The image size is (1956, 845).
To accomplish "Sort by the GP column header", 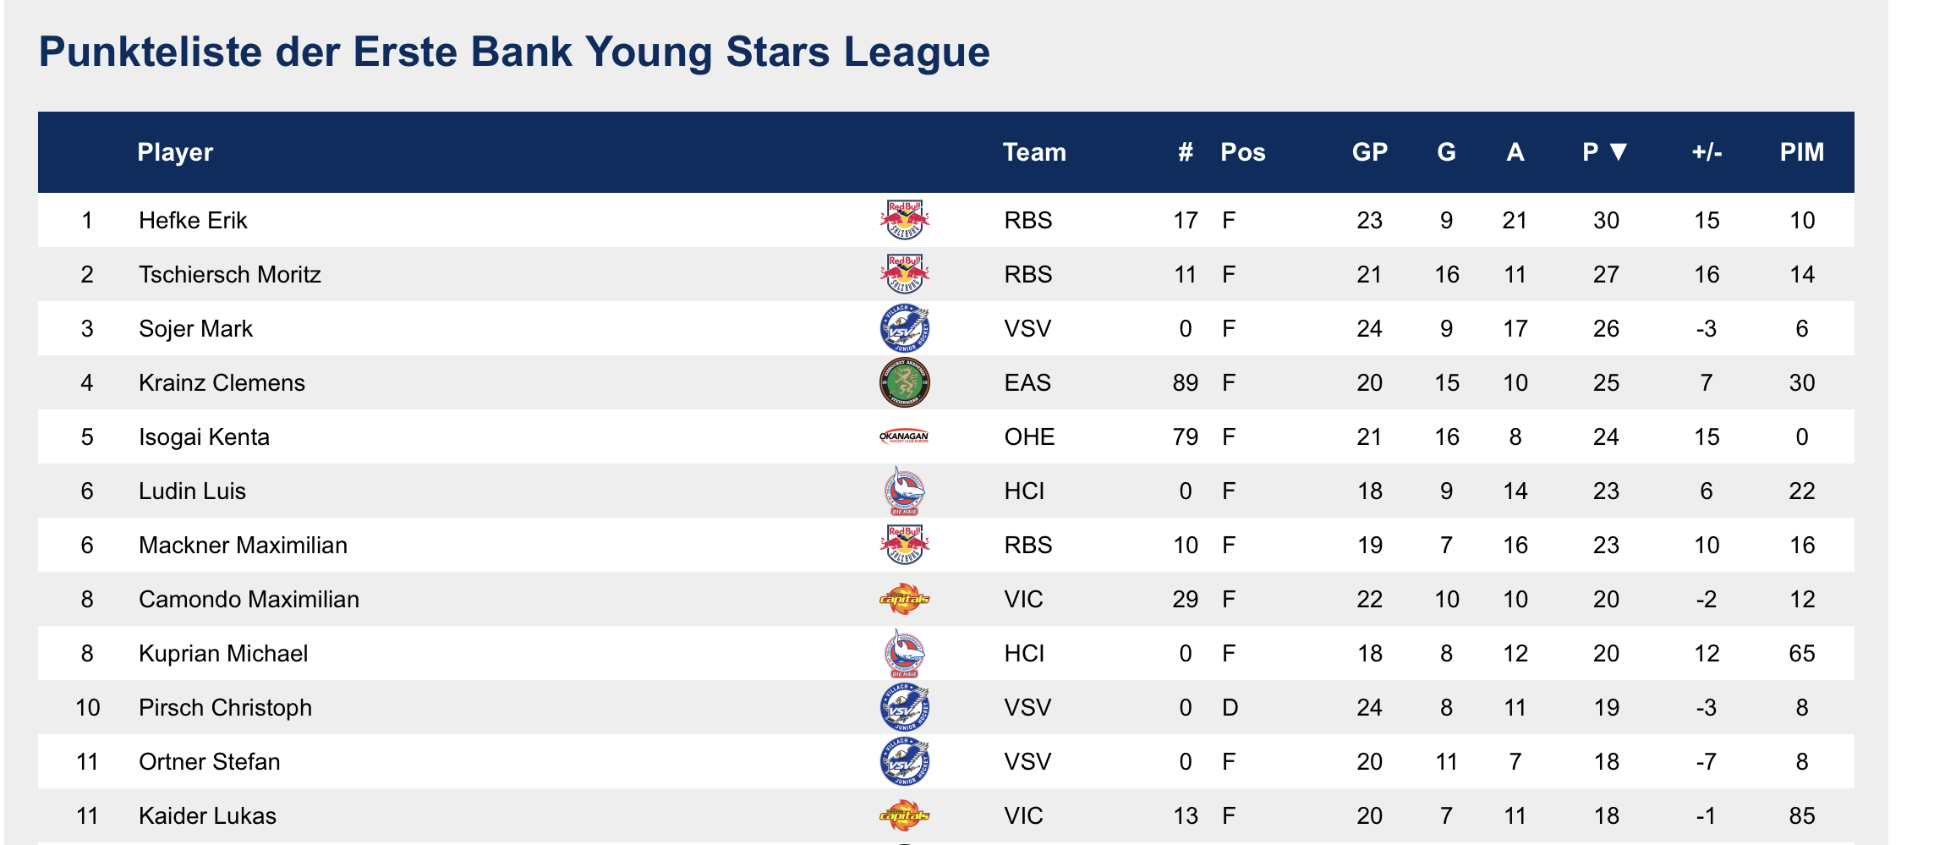I will click(x=1369, y=152).
